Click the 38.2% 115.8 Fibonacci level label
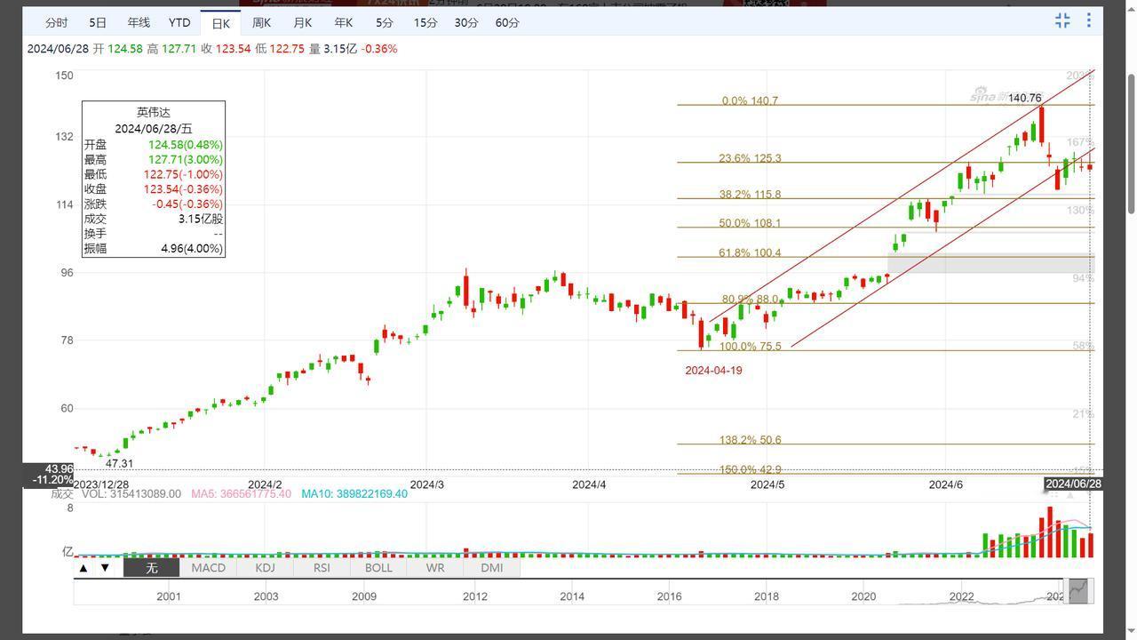 pyautogui.click(x=750, y=195)
